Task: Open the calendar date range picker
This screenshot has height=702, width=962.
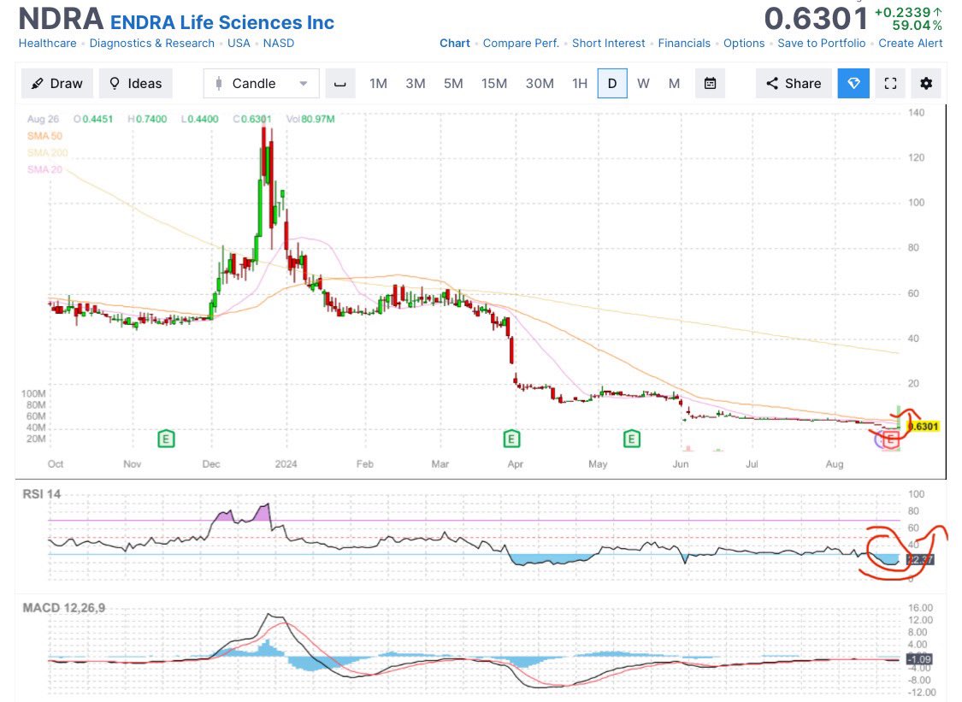Action: [x=710, y=83]
